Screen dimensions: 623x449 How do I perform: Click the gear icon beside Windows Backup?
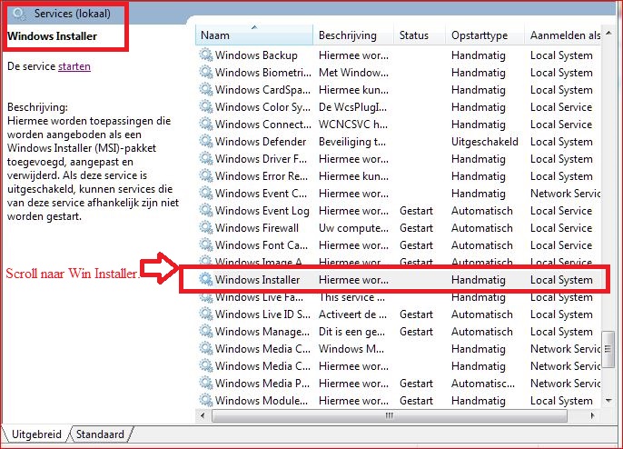(x=206, y=55)
